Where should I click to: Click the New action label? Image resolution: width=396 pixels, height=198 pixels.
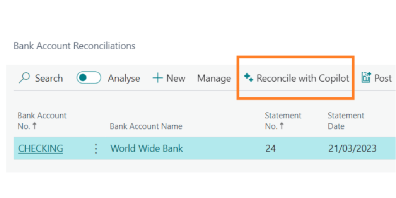pos(176,78)
